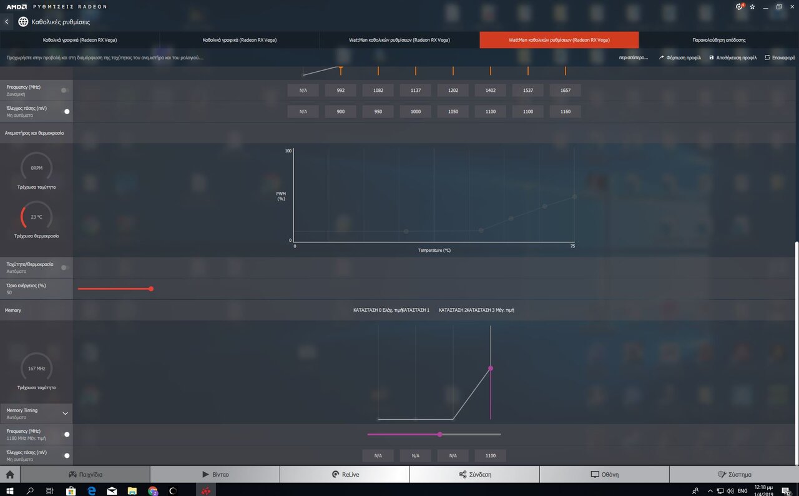Open People icon in system tray

695,490
